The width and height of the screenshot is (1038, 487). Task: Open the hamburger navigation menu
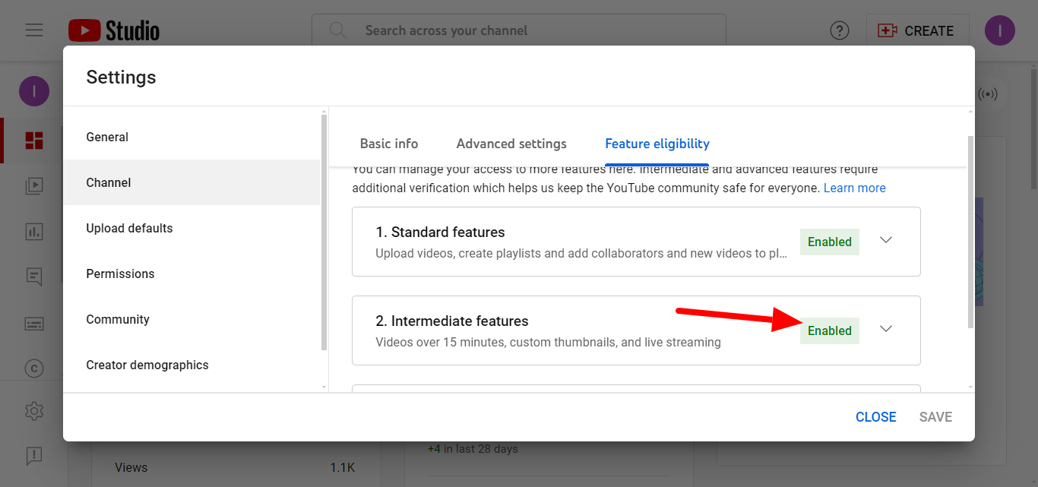34,30
